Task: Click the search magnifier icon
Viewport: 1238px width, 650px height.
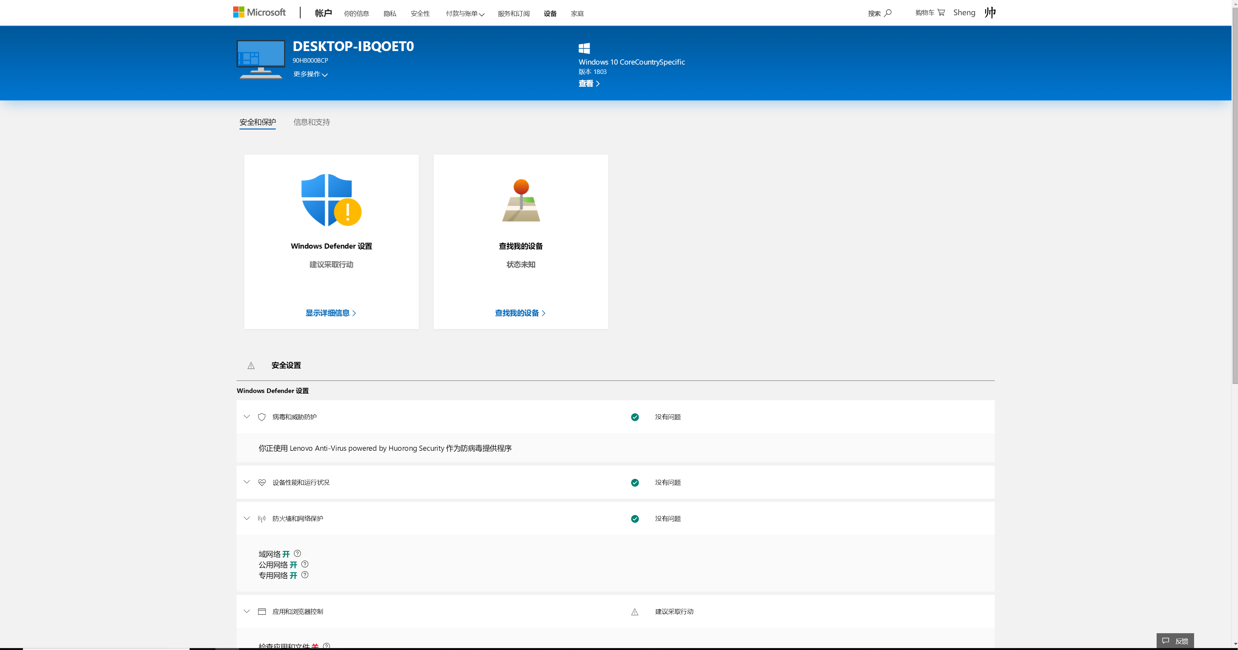Action: (888, 13)
